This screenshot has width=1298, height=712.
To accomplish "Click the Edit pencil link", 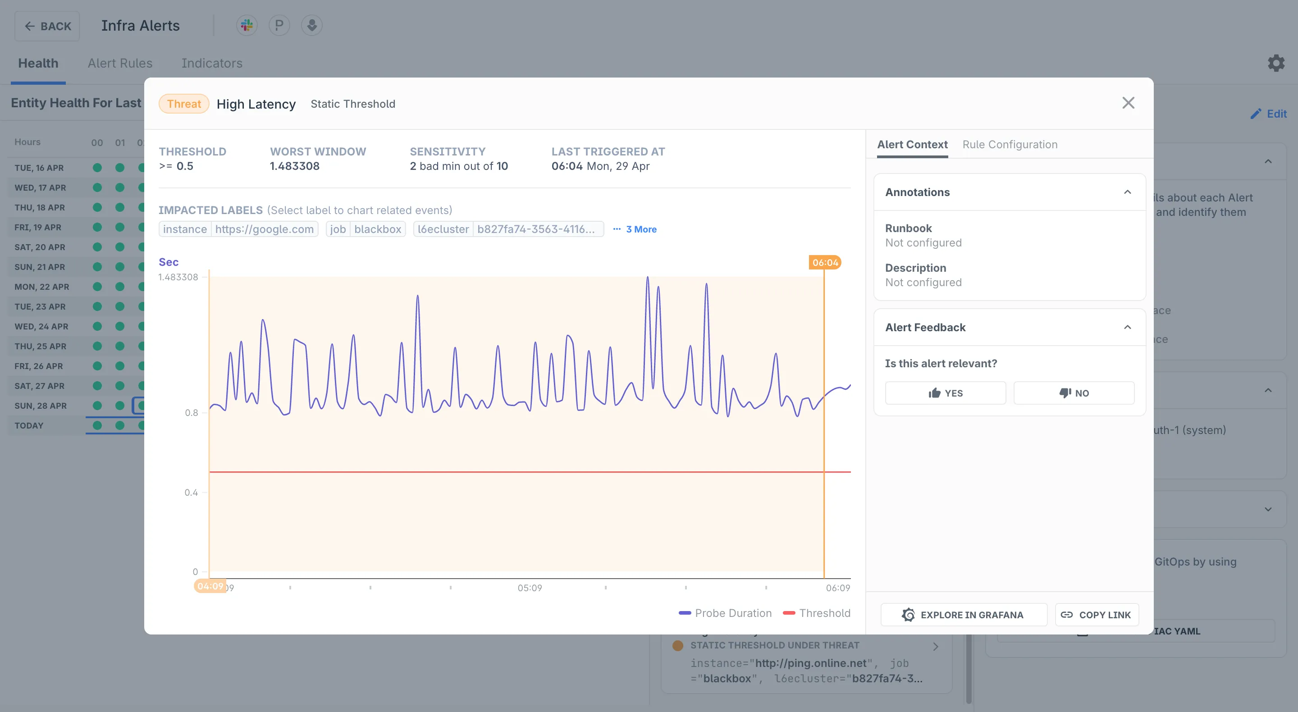I will pyautogui.click(x=1268, y=114).
